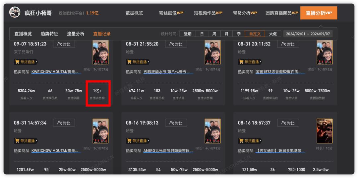Select the 季 time range option
The image size is (358, 178).
tap(239, 34)
